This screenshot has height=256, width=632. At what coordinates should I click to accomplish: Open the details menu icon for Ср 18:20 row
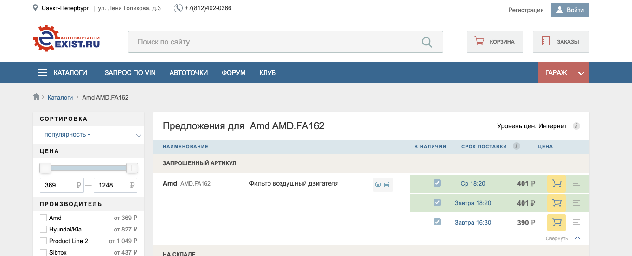point(576,184)
